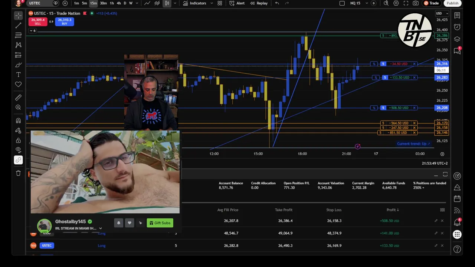Collapse the indicator legend showing 6
Screen dimensions: 475x267
(33, 31)
